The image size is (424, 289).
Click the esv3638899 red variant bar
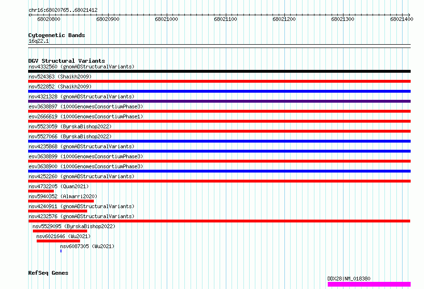(x=219, y=161)
